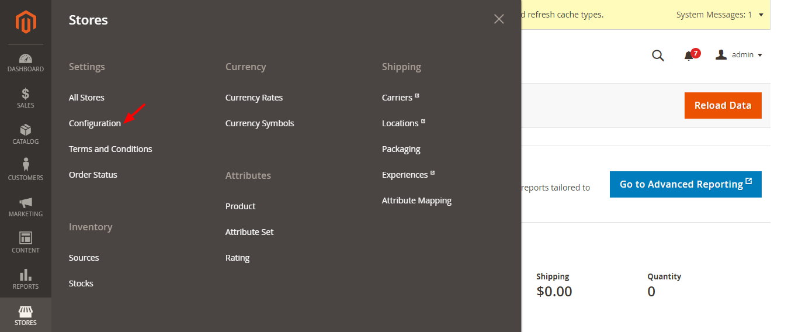Close the Stores menu panel
The height and width of the screenshot is (332, 788).
click(x=499, y=19)
